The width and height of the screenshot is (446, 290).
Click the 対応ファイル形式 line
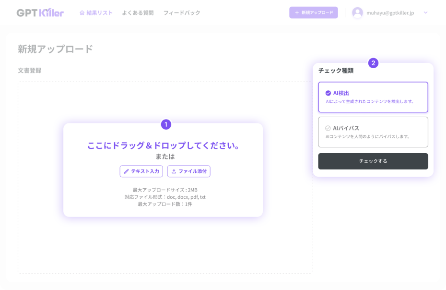click(x=165, y=197)
